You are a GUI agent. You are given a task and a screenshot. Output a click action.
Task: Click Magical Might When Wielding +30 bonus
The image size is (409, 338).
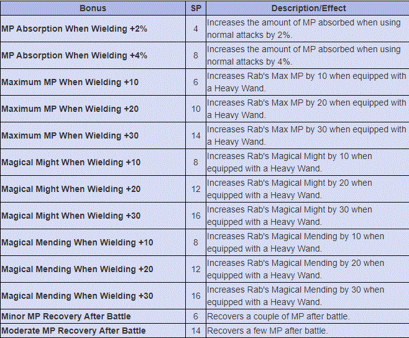coord(71,216)
